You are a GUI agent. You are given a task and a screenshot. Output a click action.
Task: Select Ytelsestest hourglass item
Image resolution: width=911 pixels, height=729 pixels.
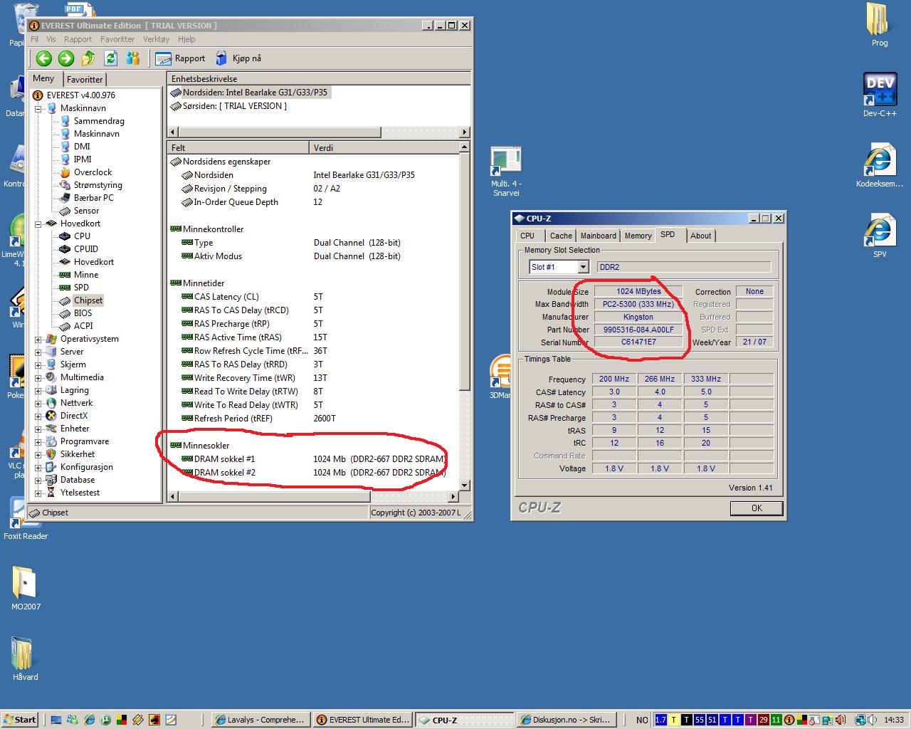80,493
